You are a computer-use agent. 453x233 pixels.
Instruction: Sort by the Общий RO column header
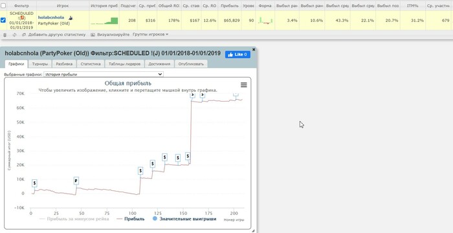coord(170,5)
